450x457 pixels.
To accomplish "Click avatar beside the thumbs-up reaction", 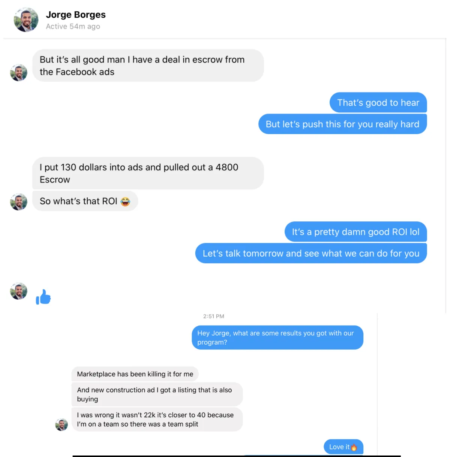I will 19,291.
